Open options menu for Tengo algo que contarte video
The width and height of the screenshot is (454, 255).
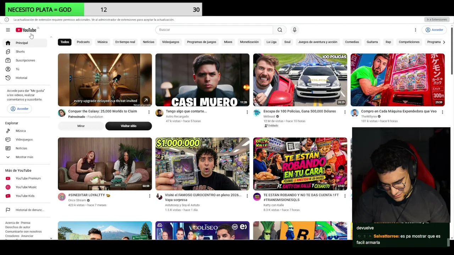coord(247,112)
